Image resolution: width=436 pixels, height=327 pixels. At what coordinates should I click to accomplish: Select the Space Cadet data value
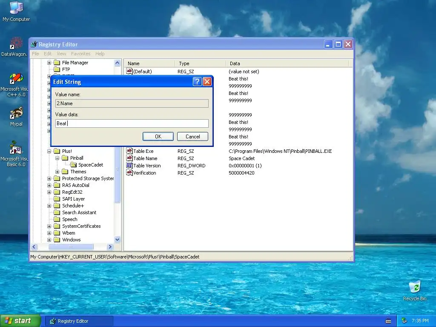242,158
